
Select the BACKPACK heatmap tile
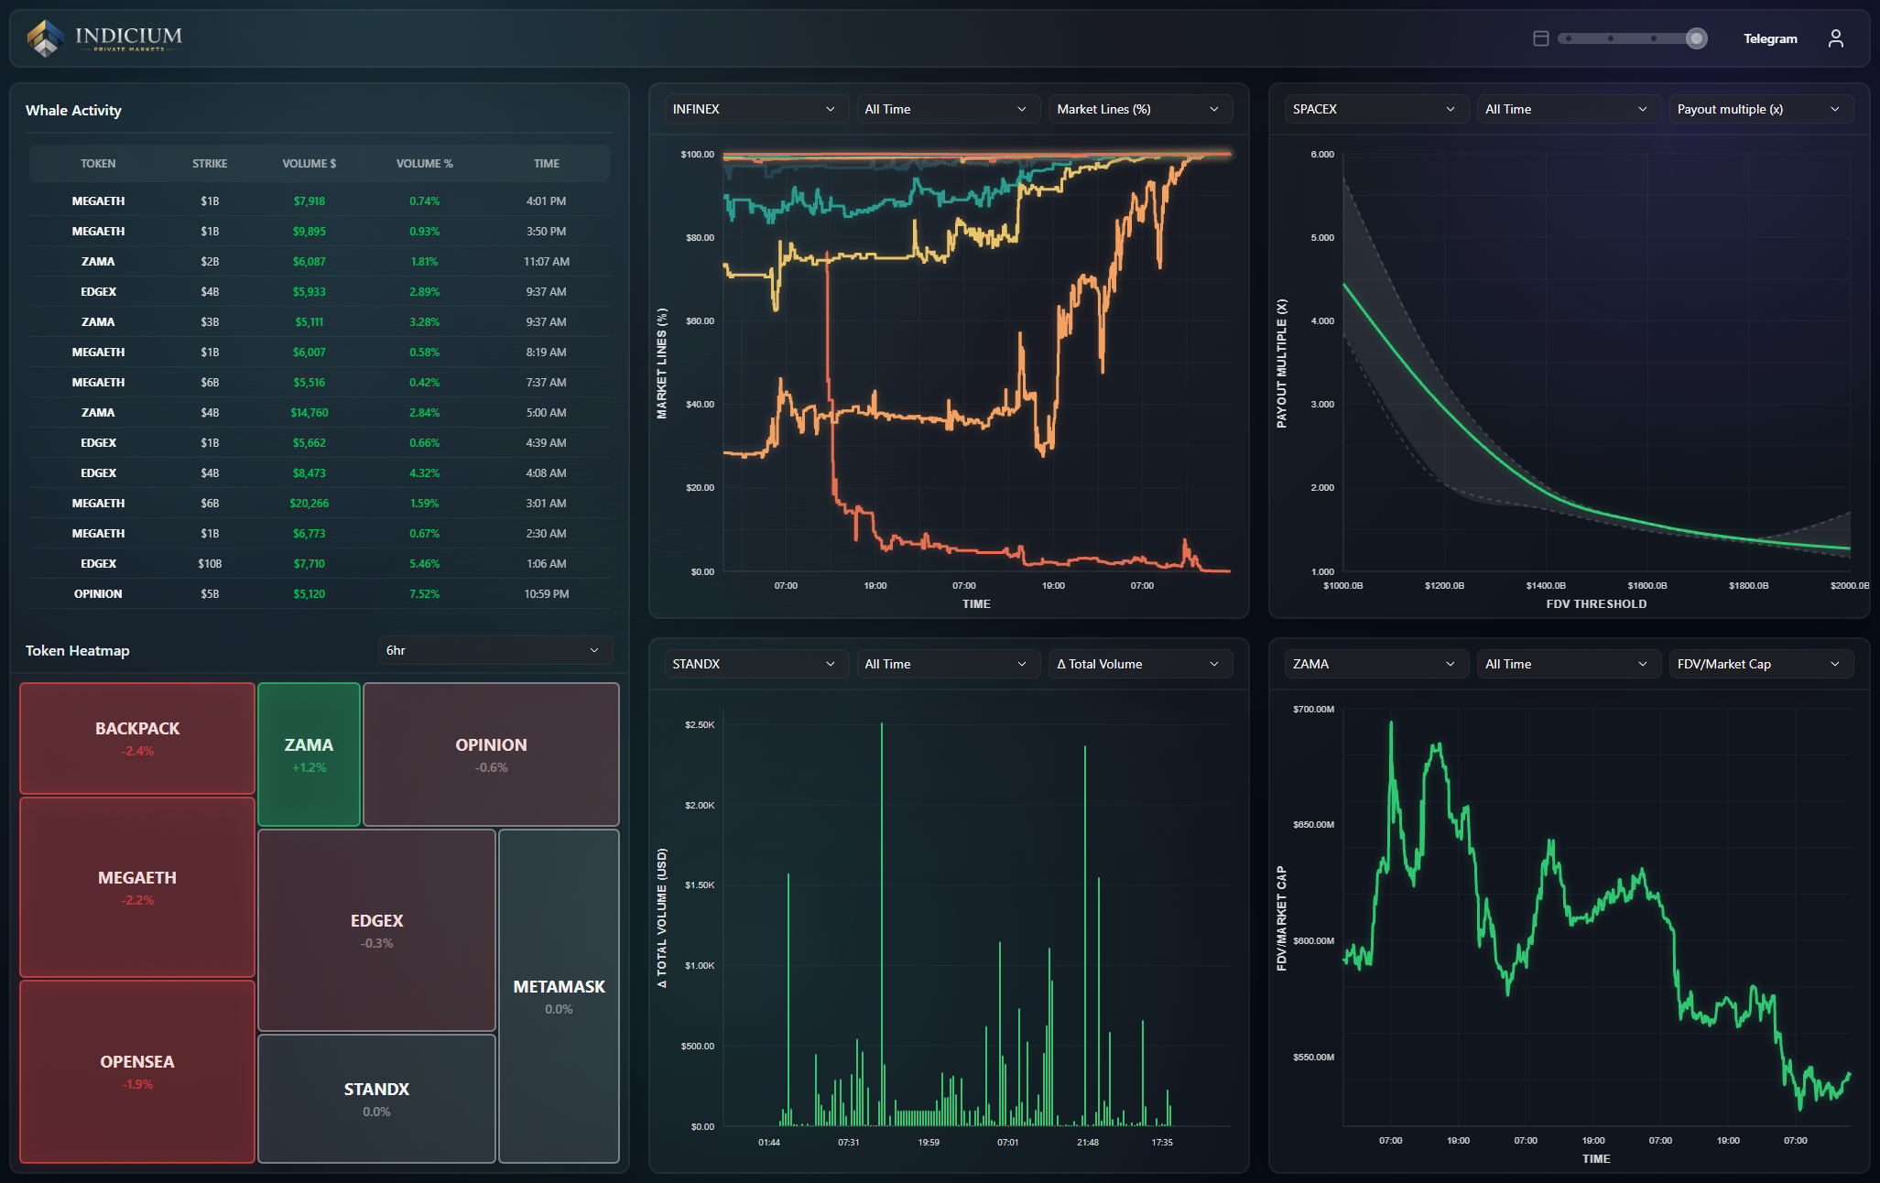coord(137,738)
